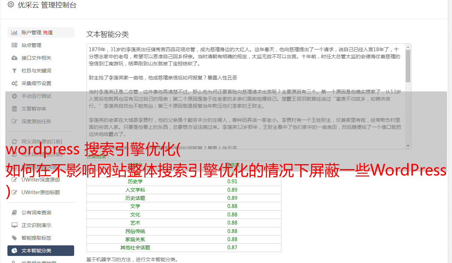Click the 0.88 score beside 文学
The image size is (452, 263).
click(x=232, y=206)
